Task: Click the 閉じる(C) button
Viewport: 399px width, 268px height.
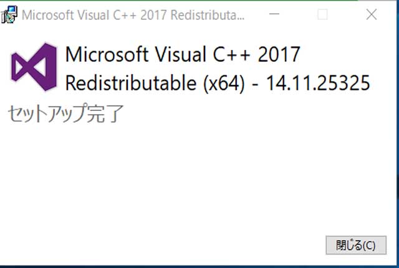Action: coord(356,245)
